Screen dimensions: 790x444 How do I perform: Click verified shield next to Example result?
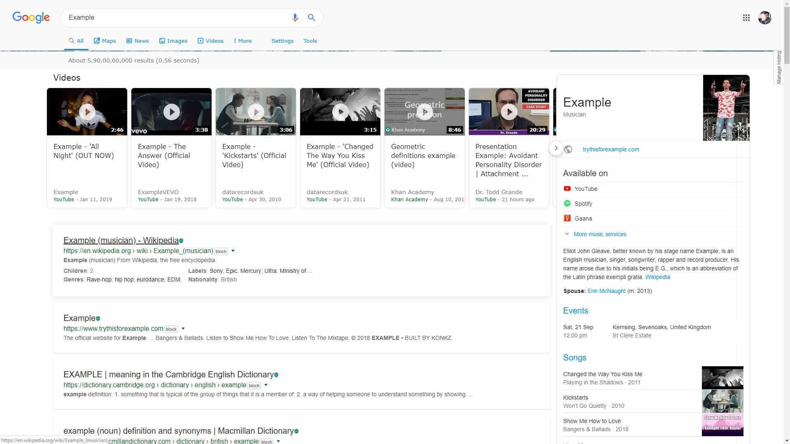[x=98, y=318]
